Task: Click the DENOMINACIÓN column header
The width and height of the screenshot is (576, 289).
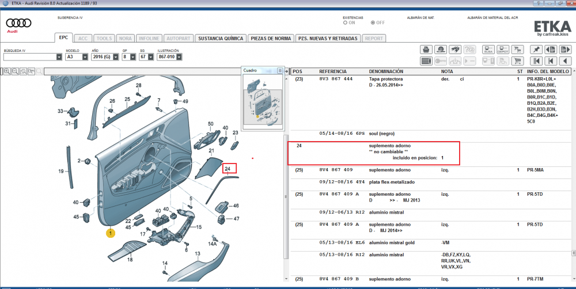Action: pyautogui.click(x=386, y=71)
